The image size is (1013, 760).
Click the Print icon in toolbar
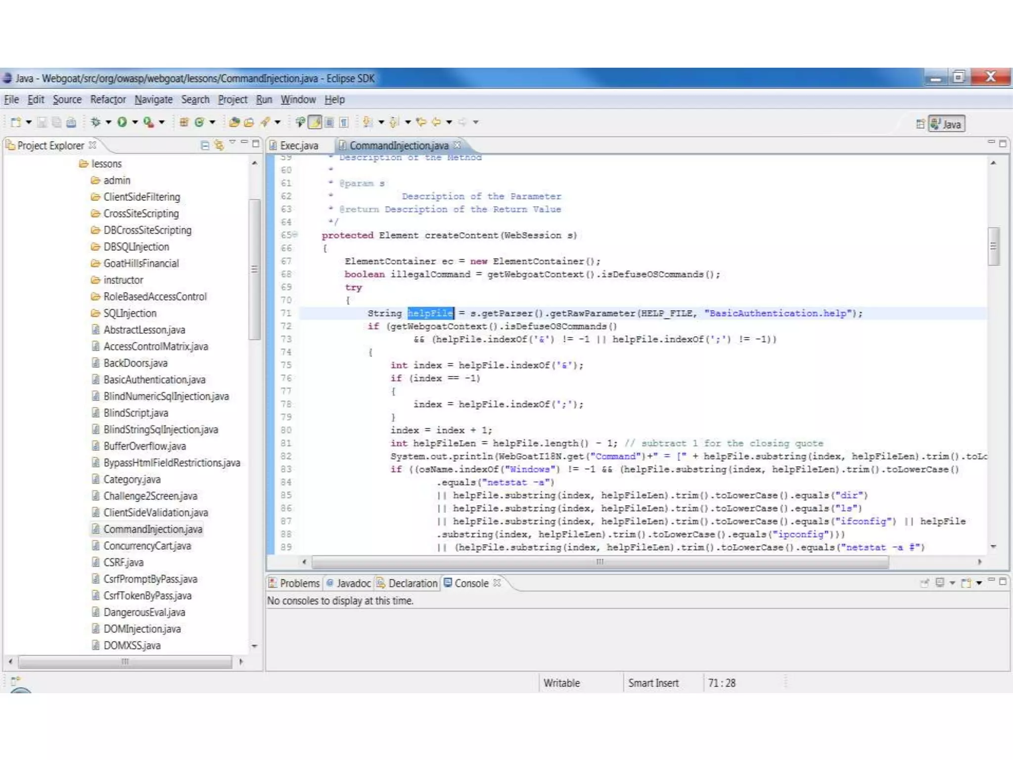[71, 122]
